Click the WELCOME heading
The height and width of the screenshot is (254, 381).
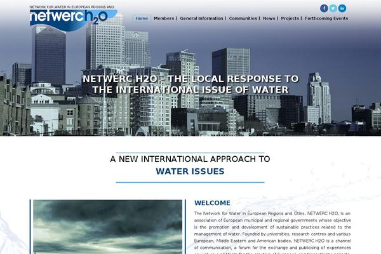point(212,203)
